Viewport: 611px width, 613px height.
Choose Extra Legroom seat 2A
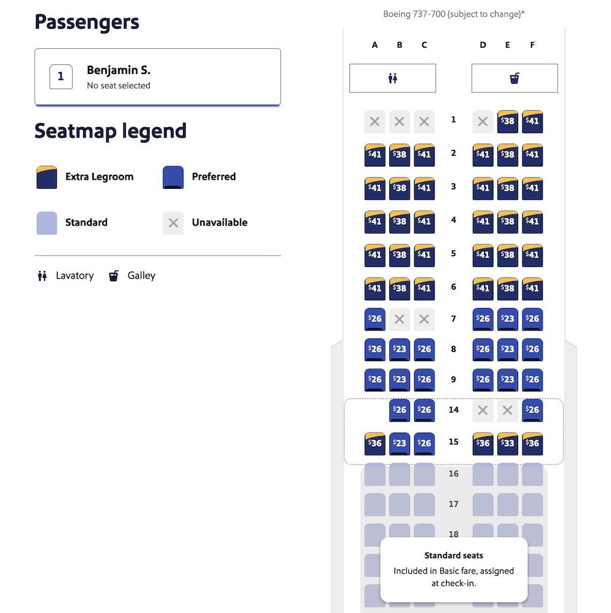[x=375, y=155]
